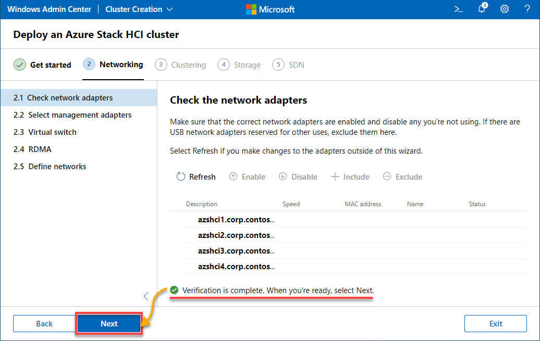Click the Exclude adapter button
This screenshot has width=540, height=341.
[402, 177]
